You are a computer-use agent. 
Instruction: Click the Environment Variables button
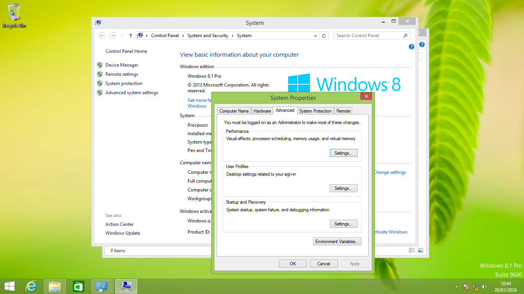pyautogui.click(x=337, y=242)
